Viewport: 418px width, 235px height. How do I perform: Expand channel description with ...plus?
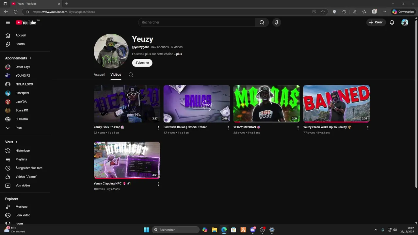[178, 54]
